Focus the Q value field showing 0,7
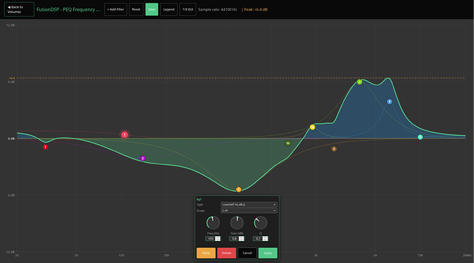This screenshot has width=474, height=263. pyautogui.click(x=258, y=238)
